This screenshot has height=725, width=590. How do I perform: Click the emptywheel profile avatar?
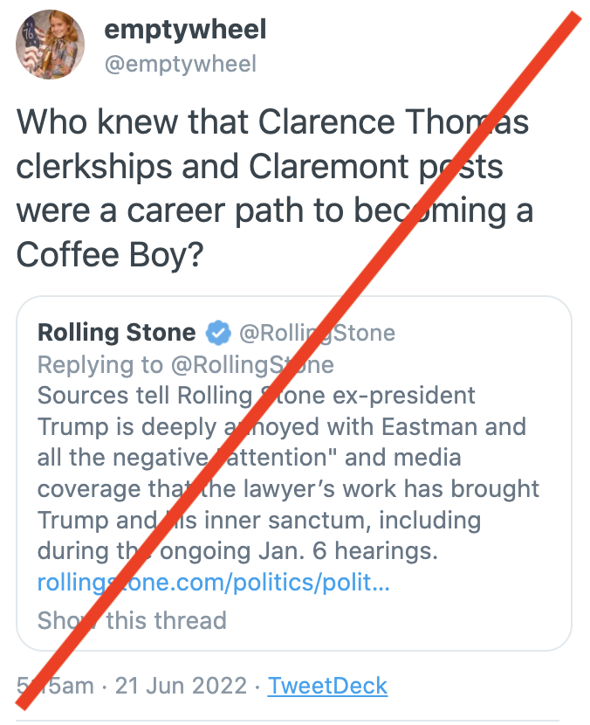[50, 45]
